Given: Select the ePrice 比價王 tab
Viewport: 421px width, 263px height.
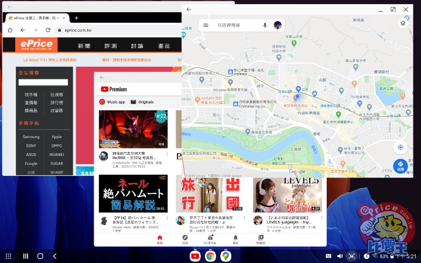Looking at the screenshot, I should [37, 18].
